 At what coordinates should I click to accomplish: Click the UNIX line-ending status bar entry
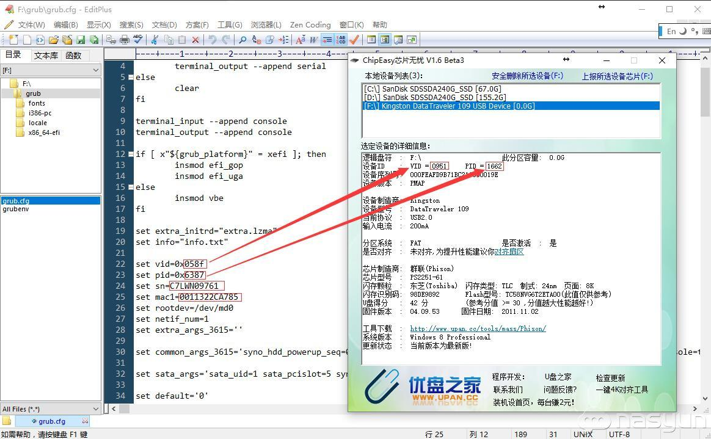[x=583, y=434]
